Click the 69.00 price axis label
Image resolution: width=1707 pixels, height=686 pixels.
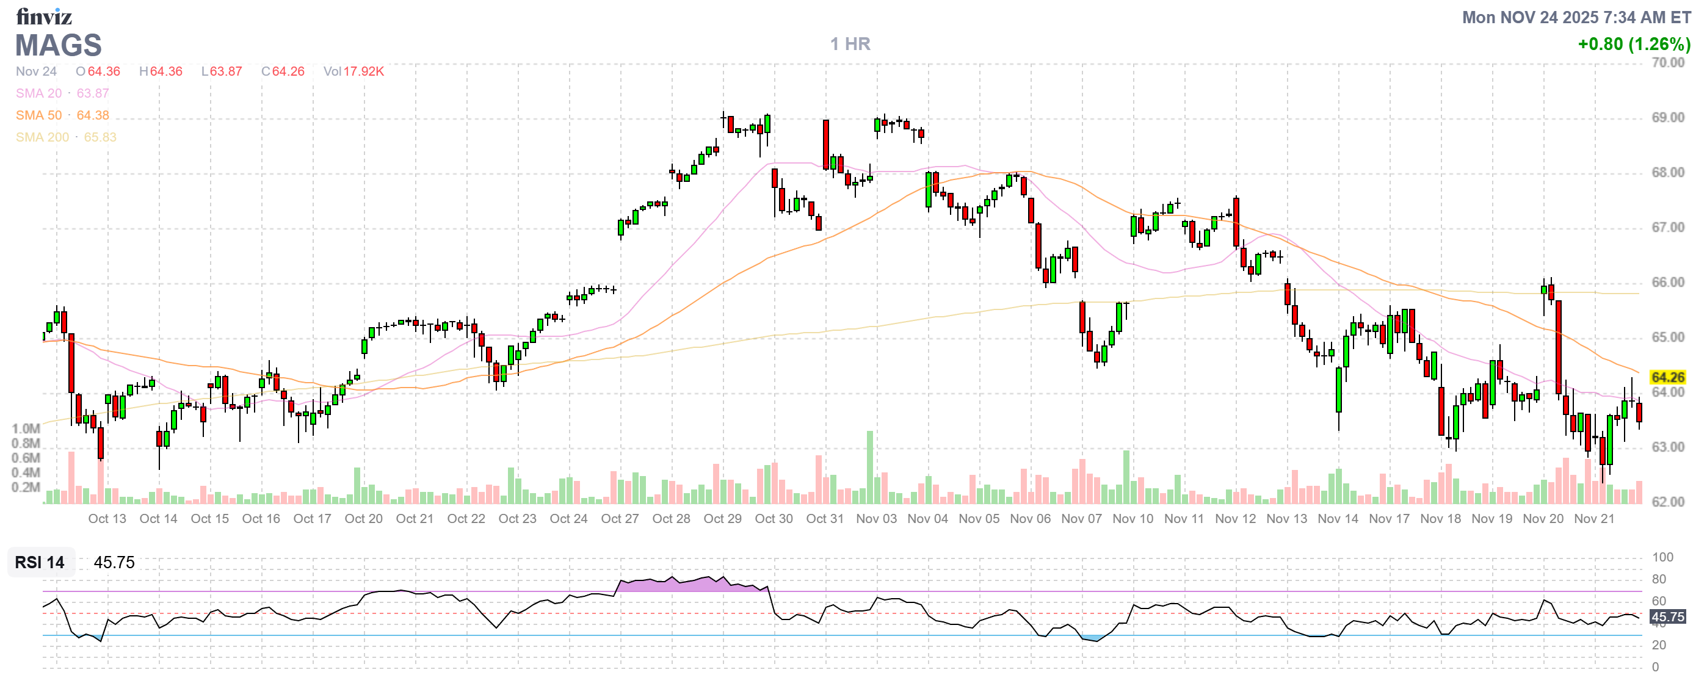(x=1667, y=118)
